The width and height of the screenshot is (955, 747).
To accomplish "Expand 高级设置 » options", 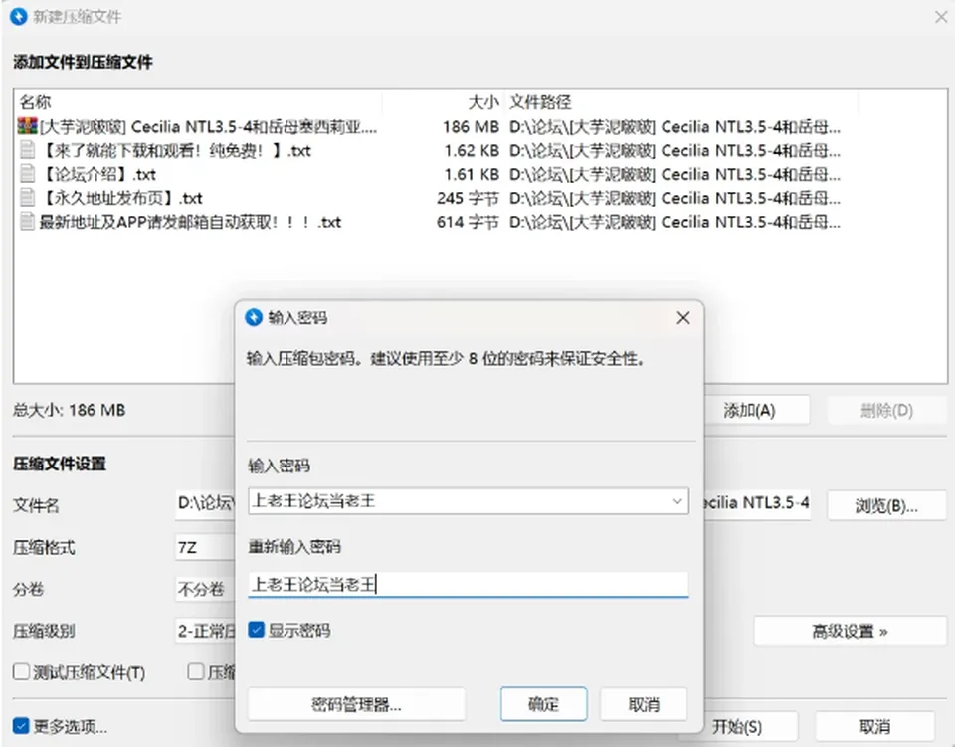I will 850,632.
